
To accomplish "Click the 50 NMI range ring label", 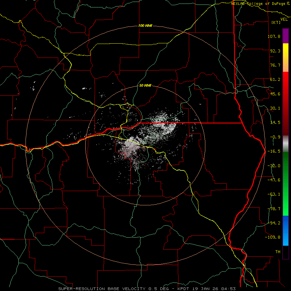I will [x=145, y=85].
